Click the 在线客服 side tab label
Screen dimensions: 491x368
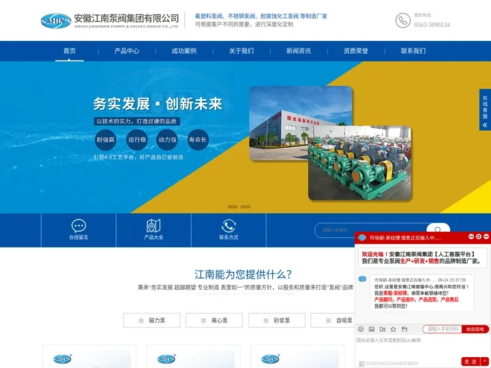pyautogui.click(x=485, y=108)
